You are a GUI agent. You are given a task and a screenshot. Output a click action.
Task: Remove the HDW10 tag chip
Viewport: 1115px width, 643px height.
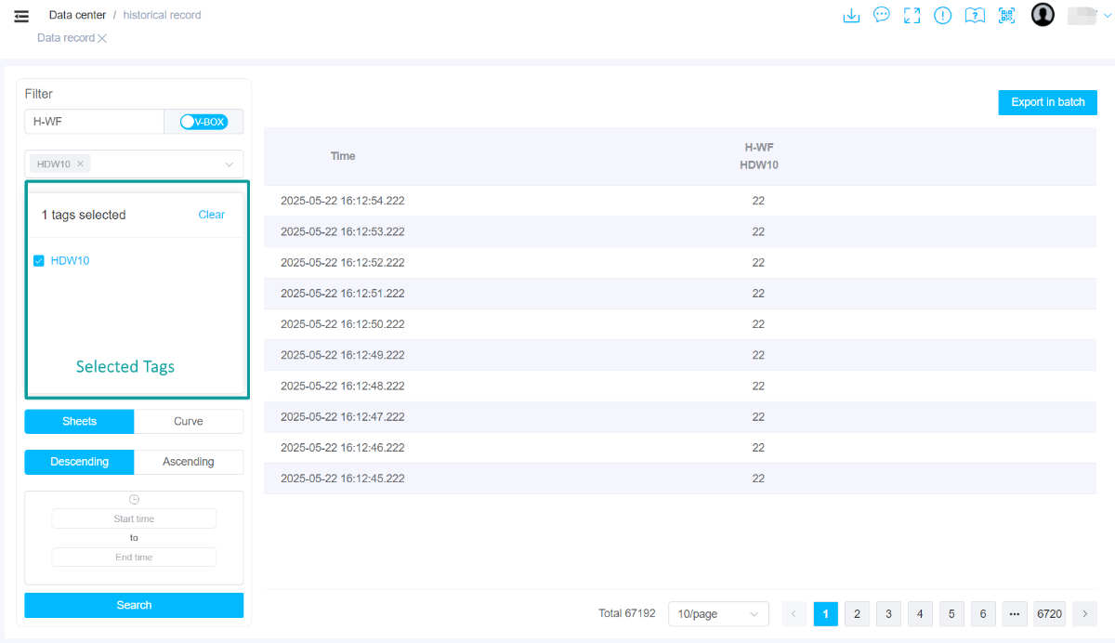81,164
